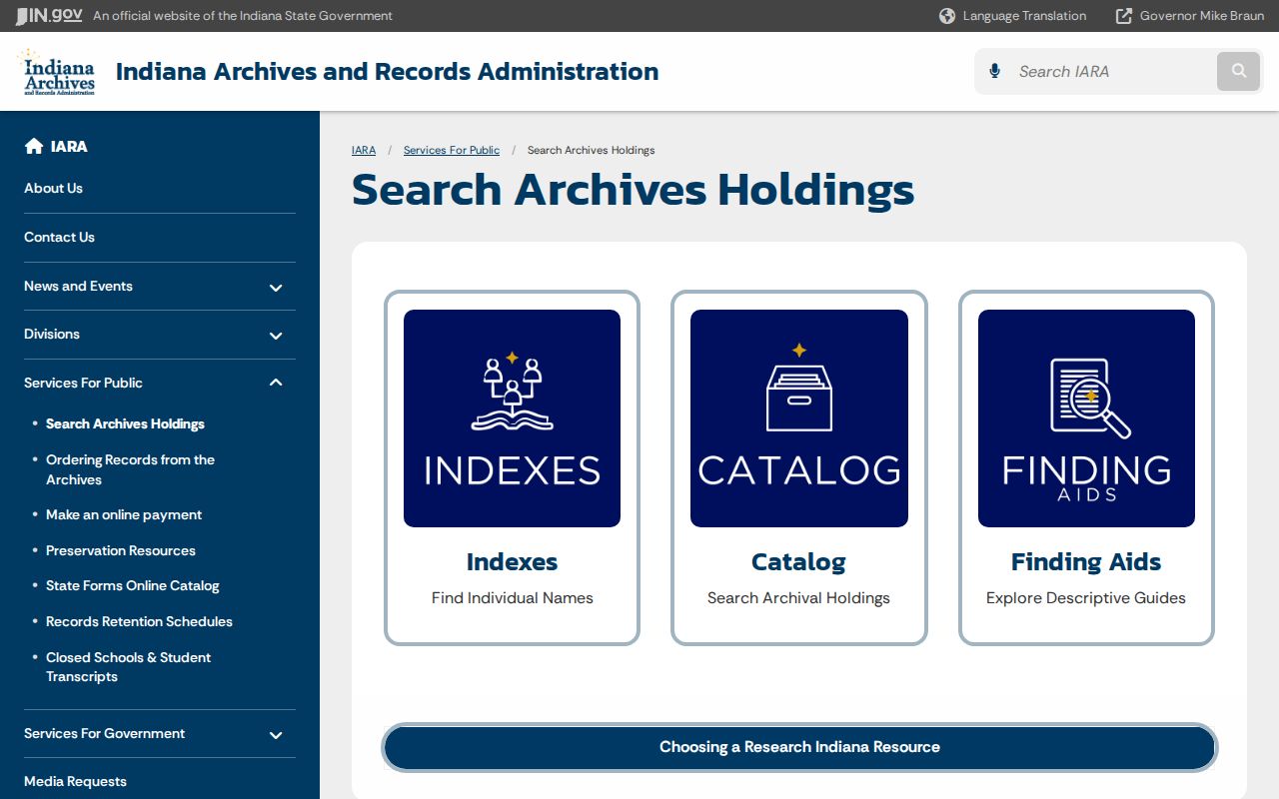
Task: Click the News and Events label
Action: pos(78,286)
